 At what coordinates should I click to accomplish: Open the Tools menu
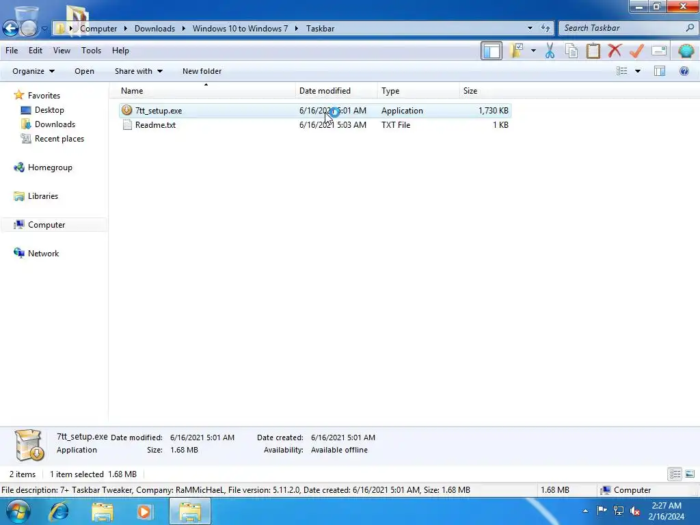click(91, 51)
